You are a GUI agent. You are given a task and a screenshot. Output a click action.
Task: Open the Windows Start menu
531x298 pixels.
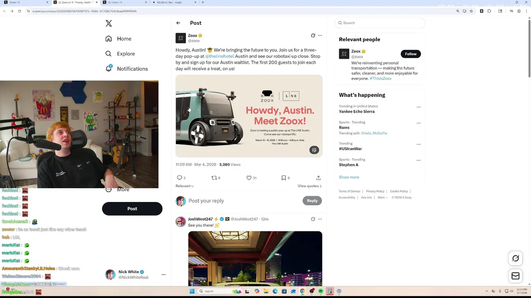pyautogui.click(x=192, y=291)
